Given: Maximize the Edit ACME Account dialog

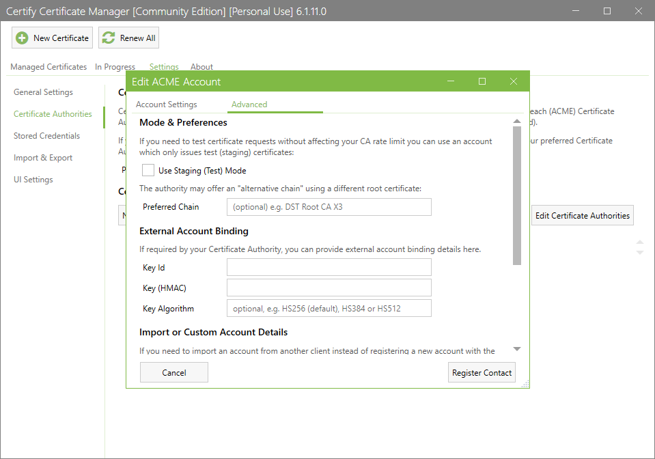Looking at the screenshot, I should (x=482, y=81).
